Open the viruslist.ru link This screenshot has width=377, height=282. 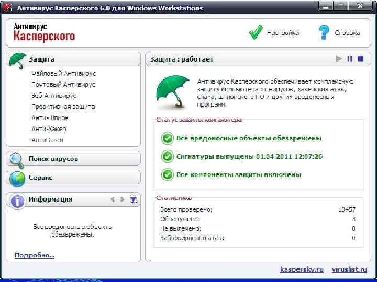pyautogui.click(x=350, y=269)
